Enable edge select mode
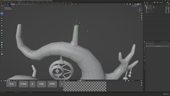 click(13, 4)
